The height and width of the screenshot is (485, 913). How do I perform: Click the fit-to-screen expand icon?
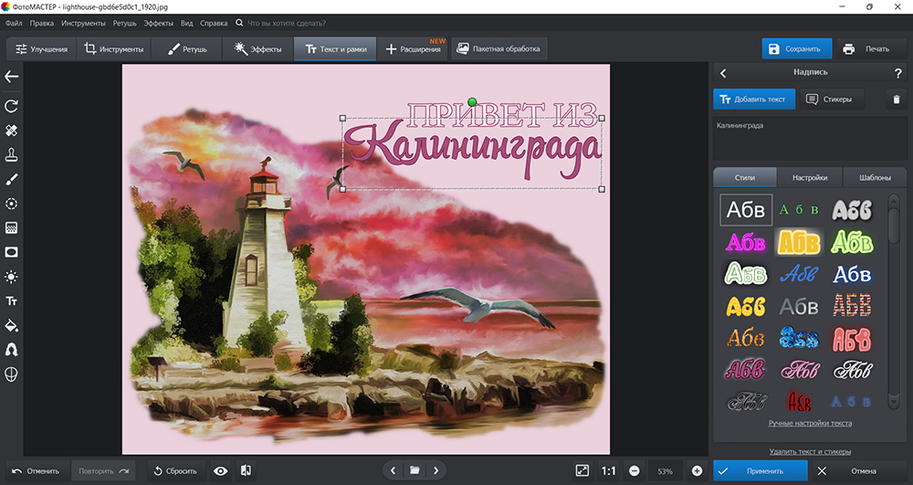582,470
